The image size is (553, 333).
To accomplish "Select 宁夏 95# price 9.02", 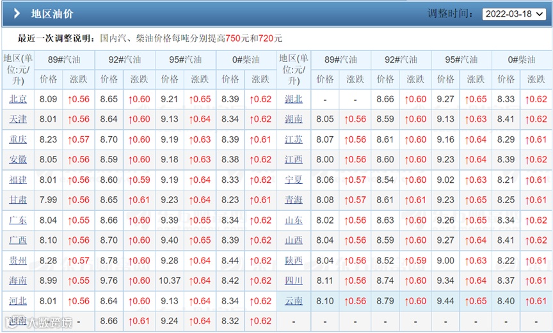I will 445,180.
